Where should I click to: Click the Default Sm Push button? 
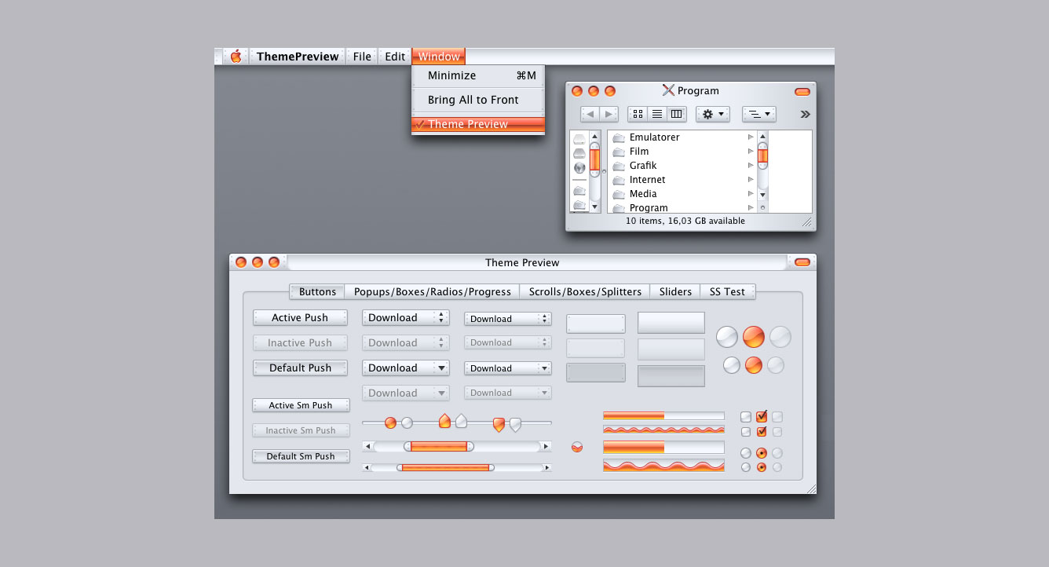(301, 455)
